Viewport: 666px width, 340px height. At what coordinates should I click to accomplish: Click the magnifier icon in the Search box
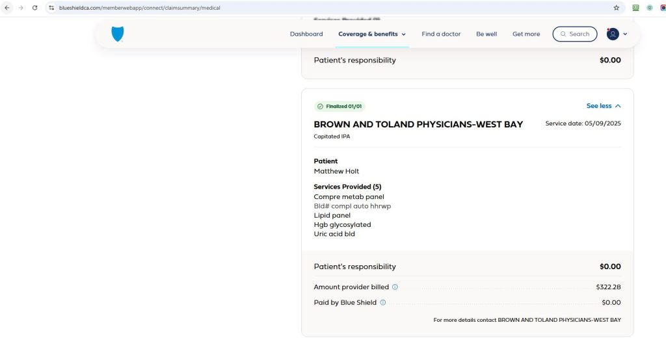click(563, 34)
